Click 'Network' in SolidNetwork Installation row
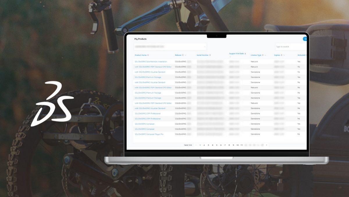Viewport: 349px width, 197px height. (254, 62)
